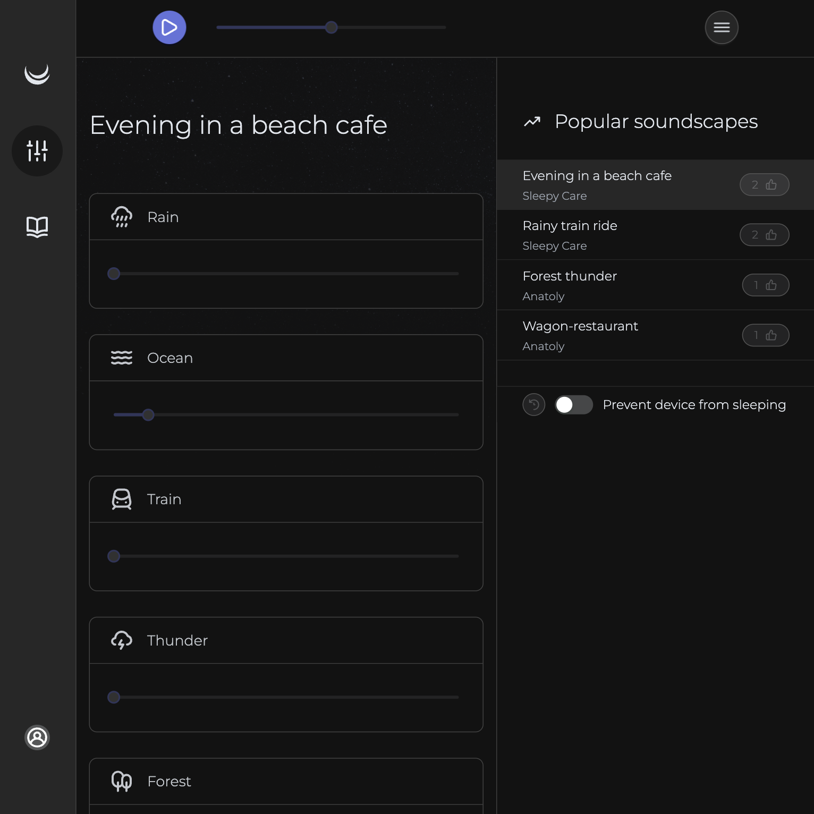
Task: Click the Ocean waves icon
Action: 122,358
